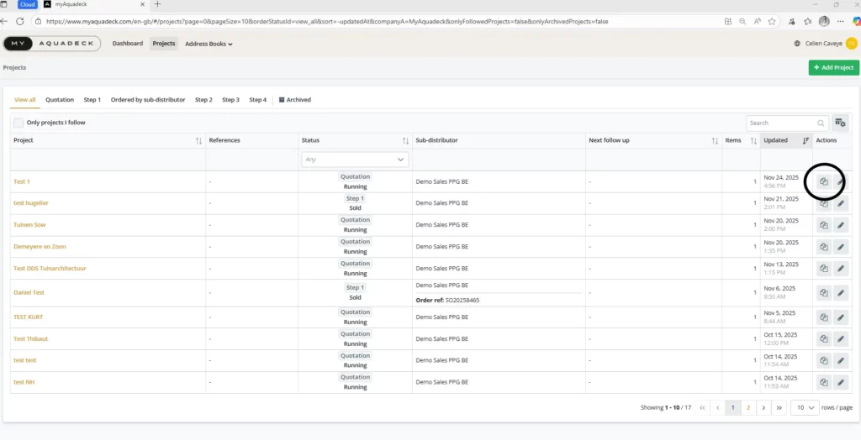
Task: Open column settings icon beside search
Action: pos(840,123)
